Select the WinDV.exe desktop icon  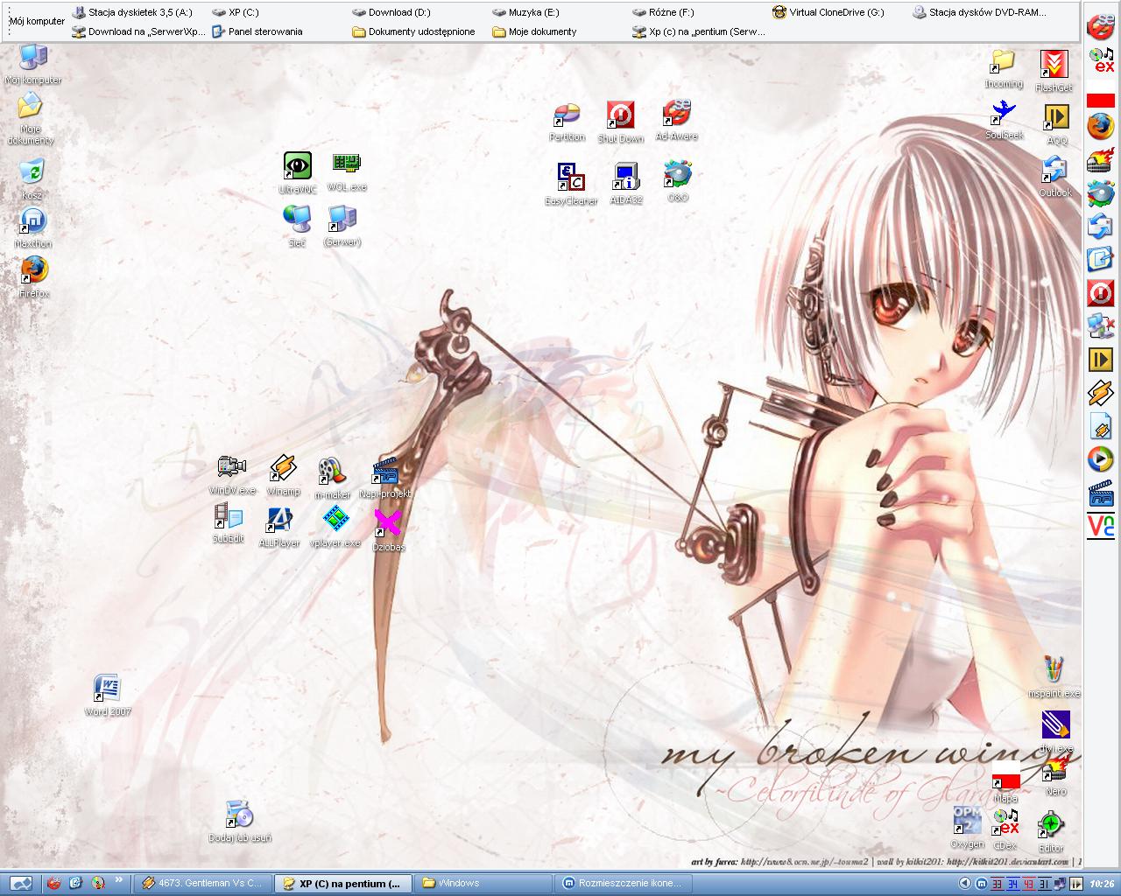pyautogui.click(x=232, y=475)
